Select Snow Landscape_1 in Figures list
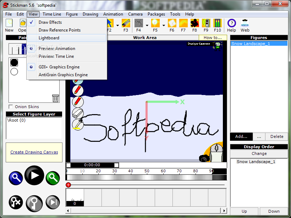 click(259, 44)
